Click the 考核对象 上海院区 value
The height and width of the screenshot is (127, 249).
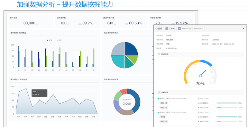[216, 40]
